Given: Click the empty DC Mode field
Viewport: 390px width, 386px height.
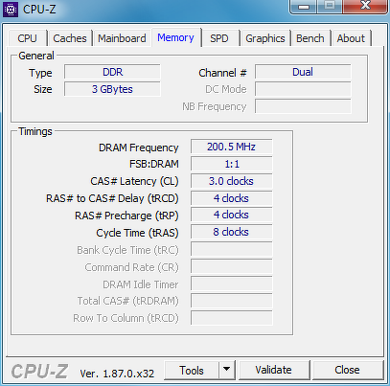Looking at the screenshot, I should pos(303,89).
